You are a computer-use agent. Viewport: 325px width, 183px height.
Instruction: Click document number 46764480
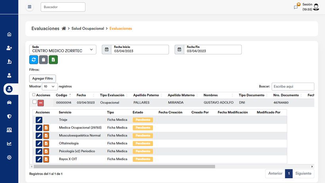(x=281, y=102)
